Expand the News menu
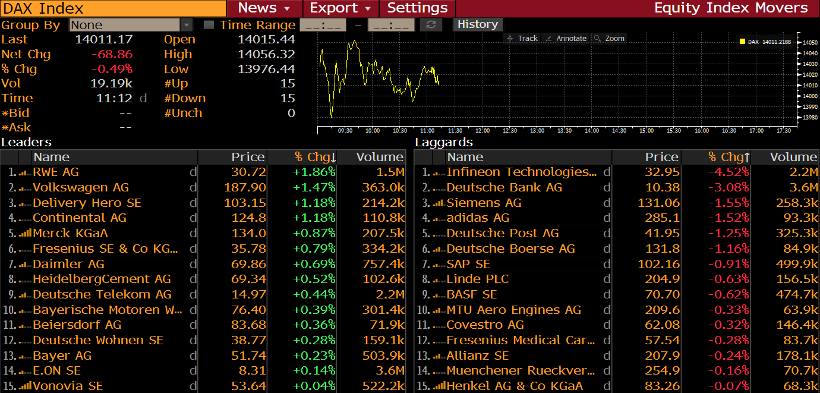 coord(264,8)
